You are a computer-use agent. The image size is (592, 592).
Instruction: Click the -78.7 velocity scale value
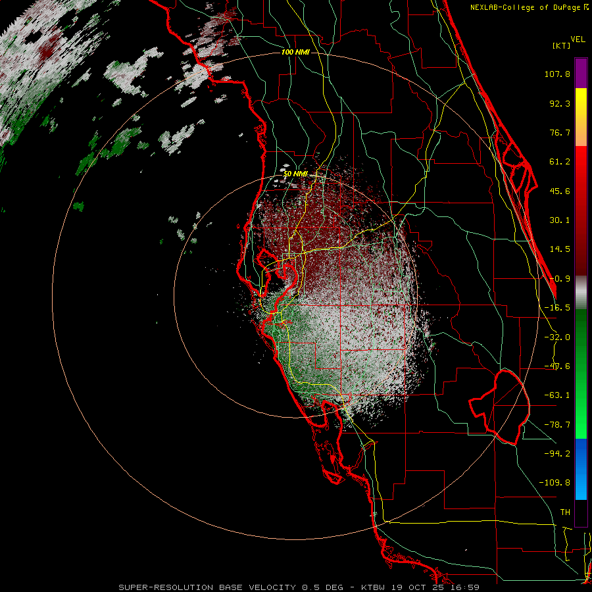(557, 425)
